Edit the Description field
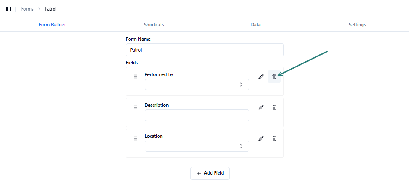This screenshot has width=409, height=190. 261,107
